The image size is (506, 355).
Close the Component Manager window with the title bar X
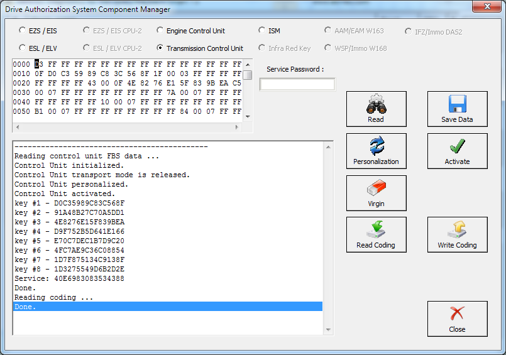pos(487,6)
